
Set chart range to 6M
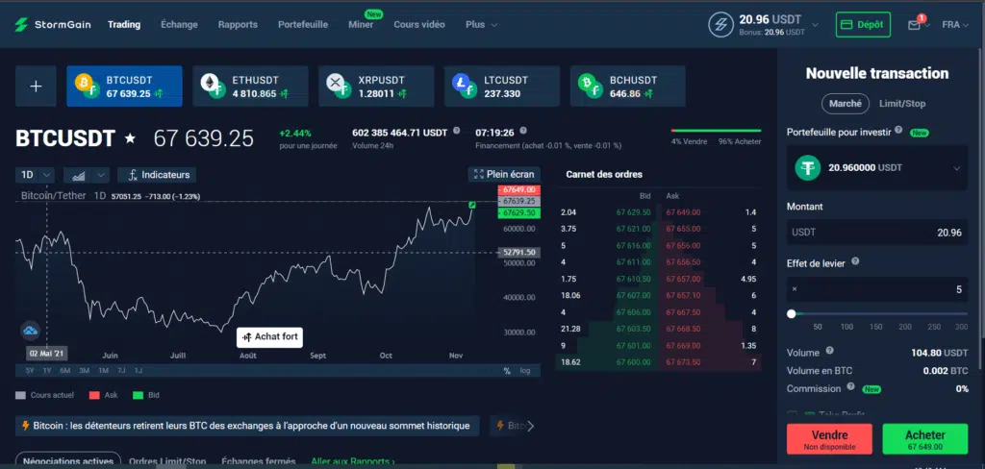click(x=65, y=370)
